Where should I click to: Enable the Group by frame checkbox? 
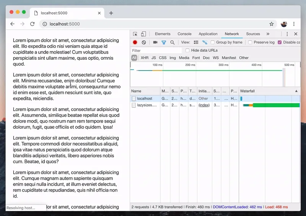pos(213,43)
